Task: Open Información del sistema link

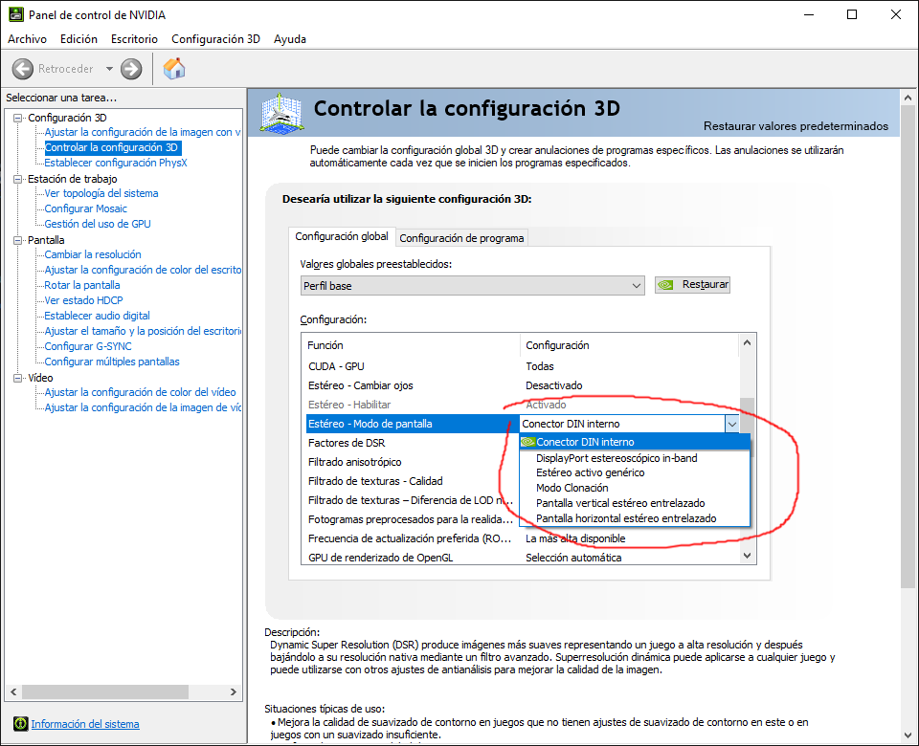Action: tap(85, 724)
